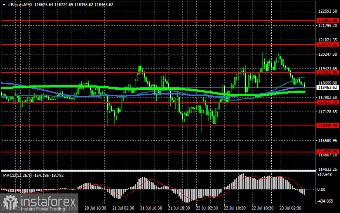This screenshot has height=213, width=340.
Task: Click the MACD(12,26,9) indicator label
Action: [x=17, y=175]
